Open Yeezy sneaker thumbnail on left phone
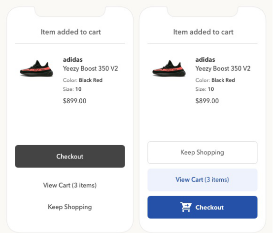This screenshot has height=233, width=273. coord(36,68)
